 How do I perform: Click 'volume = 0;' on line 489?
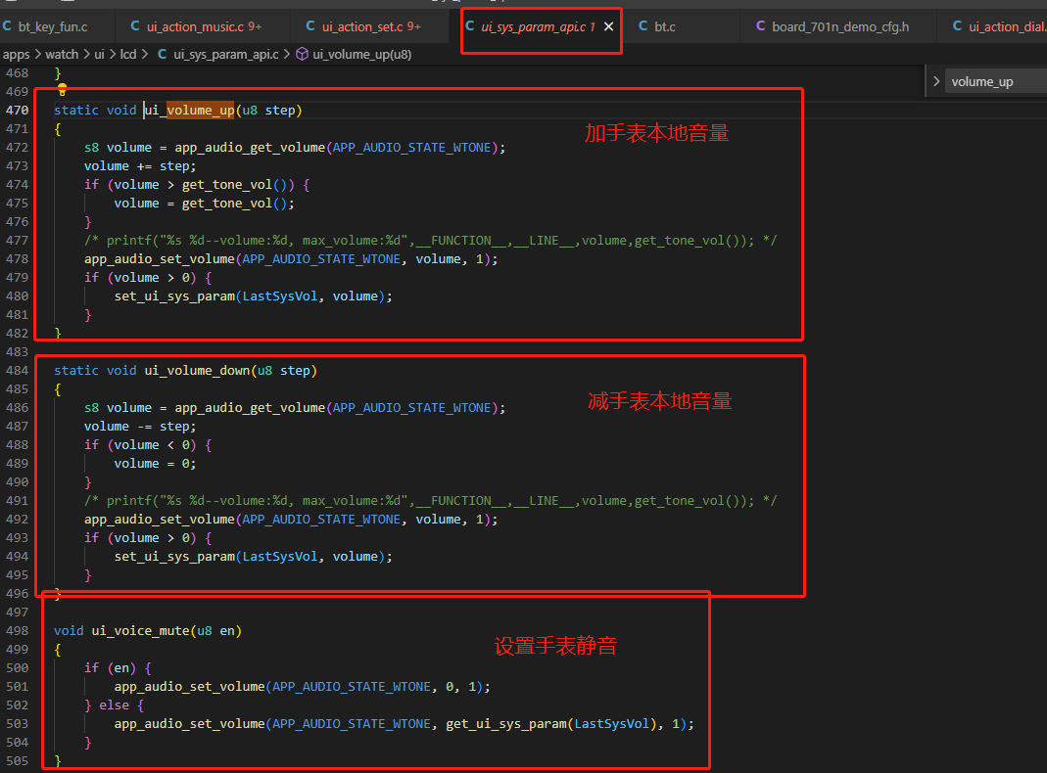156,464
